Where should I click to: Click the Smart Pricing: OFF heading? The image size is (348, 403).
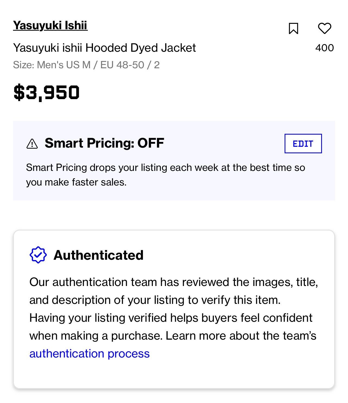coord(104,143)
